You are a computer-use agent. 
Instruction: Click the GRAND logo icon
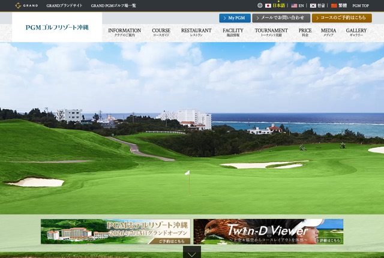[x=26, y=5]
